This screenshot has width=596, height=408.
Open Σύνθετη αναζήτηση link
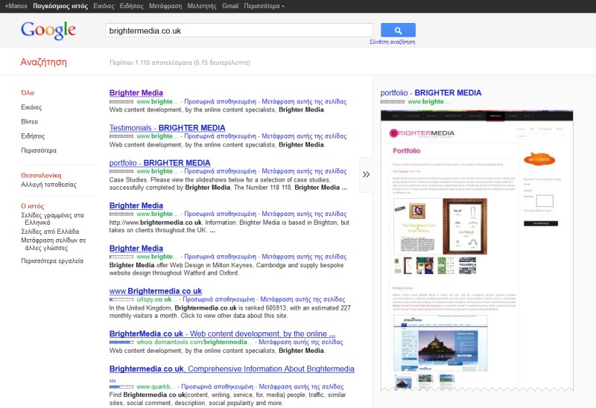point(393,42)
